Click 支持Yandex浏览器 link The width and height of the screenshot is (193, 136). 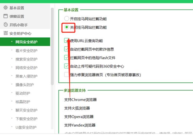(x=80, y=125)
